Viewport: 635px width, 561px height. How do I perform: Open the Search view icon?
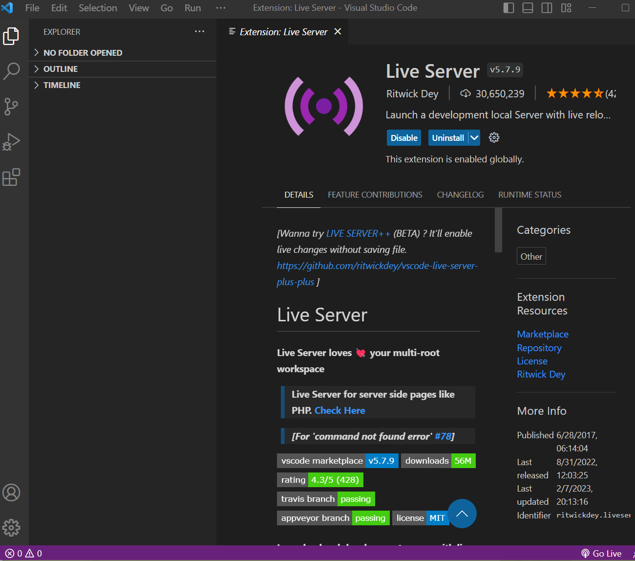point(11,71)
